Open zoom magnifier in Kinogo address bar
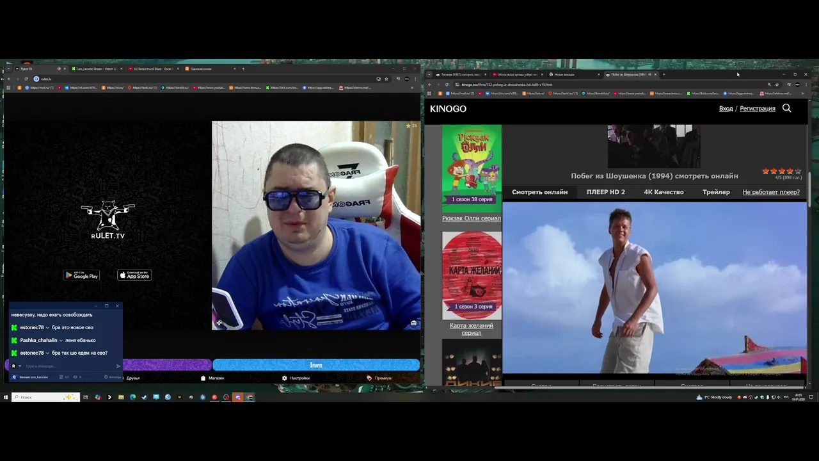The width and height of the screenshot is (819, 461). pyautogui.click(x=768, y=85)
